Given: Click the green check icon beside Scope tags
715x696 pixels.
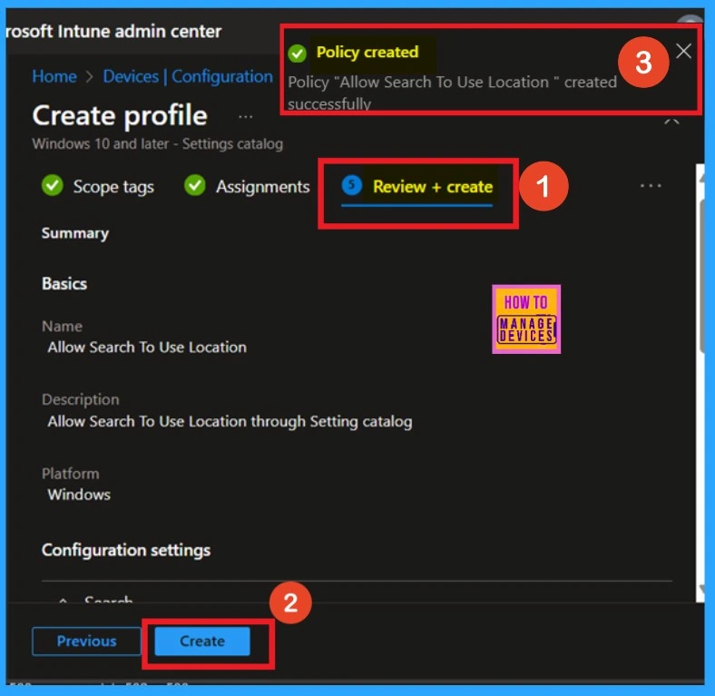Looking at the screenshot, I should (x=53, y=185).
